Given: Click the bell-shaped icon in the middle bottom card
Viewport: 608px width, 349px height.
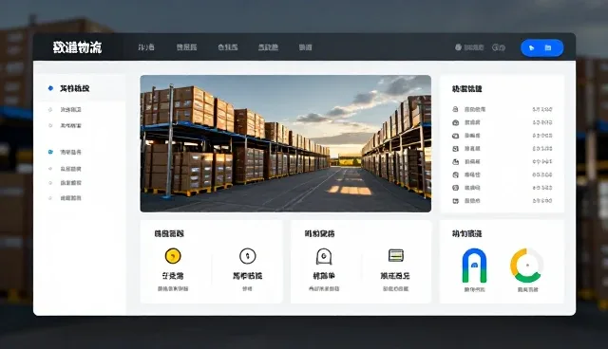Looking at the screenshot, I should pos(324,256).
